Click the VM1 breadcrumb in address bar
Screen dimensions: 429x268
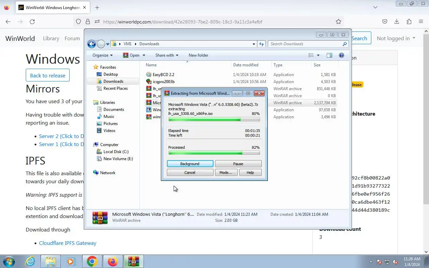[127, 44]
